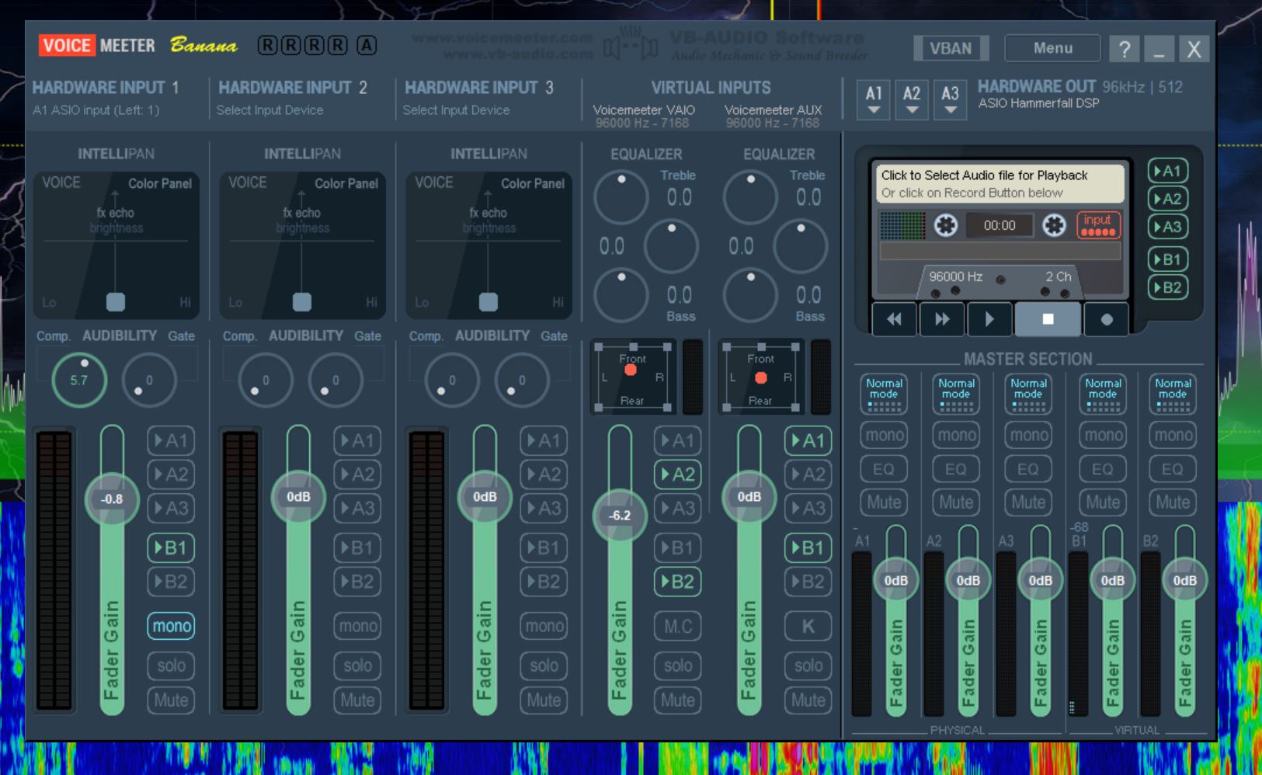The width and height of the screenshot is (1262, 775).
Task: Click the cassette rewind button
Action: tap(895, 319)
